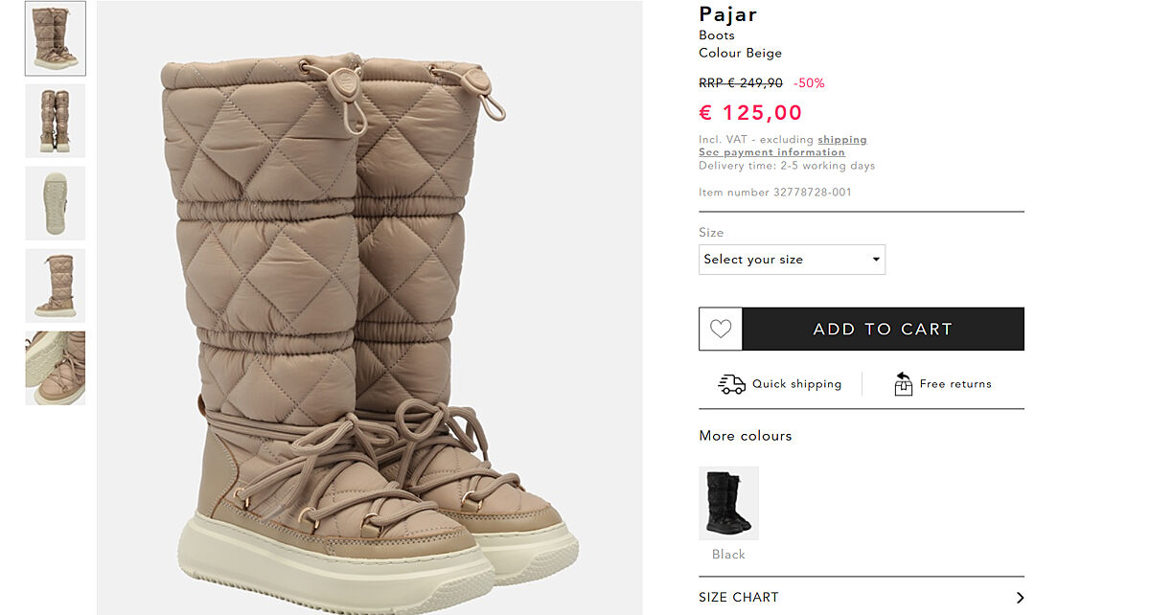Open the shipping information link
This screenshot has width=1150, height=615.
click(841, 140)
